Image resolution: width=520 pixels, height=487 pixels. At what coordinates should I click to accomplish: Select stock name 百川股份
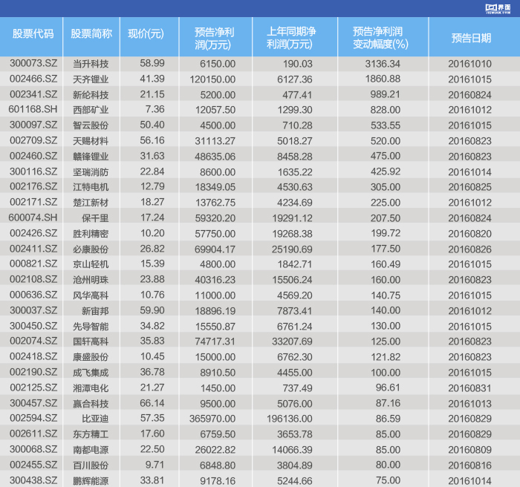click(91, 465)
